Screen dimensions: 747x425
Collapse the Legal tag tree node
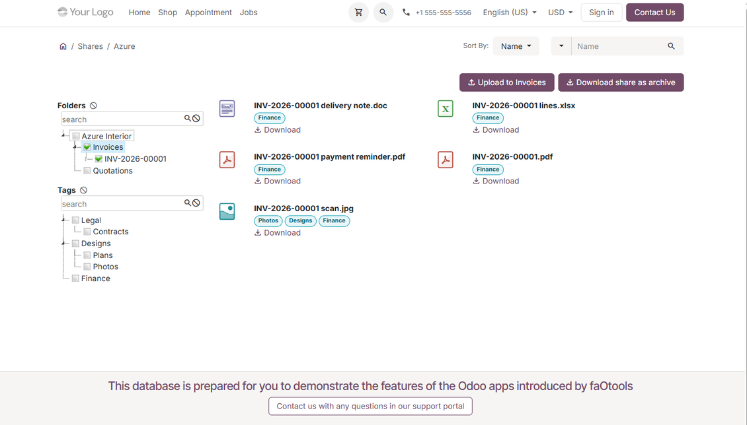[x=64, y=220]
